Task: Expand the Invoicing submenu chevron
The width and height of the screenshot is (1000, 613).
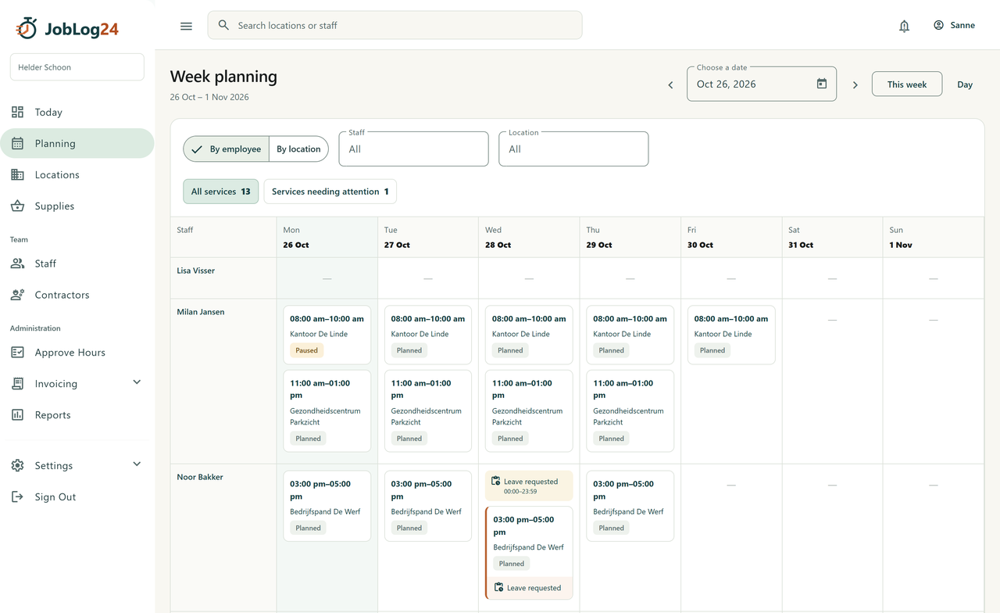Action: click(137, 382)
